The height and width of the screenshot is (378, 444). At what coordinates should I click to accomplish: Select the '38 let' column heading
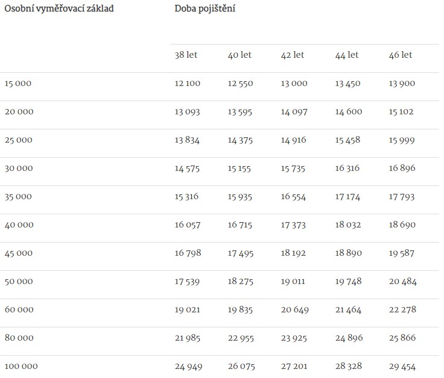click(186, 55)
